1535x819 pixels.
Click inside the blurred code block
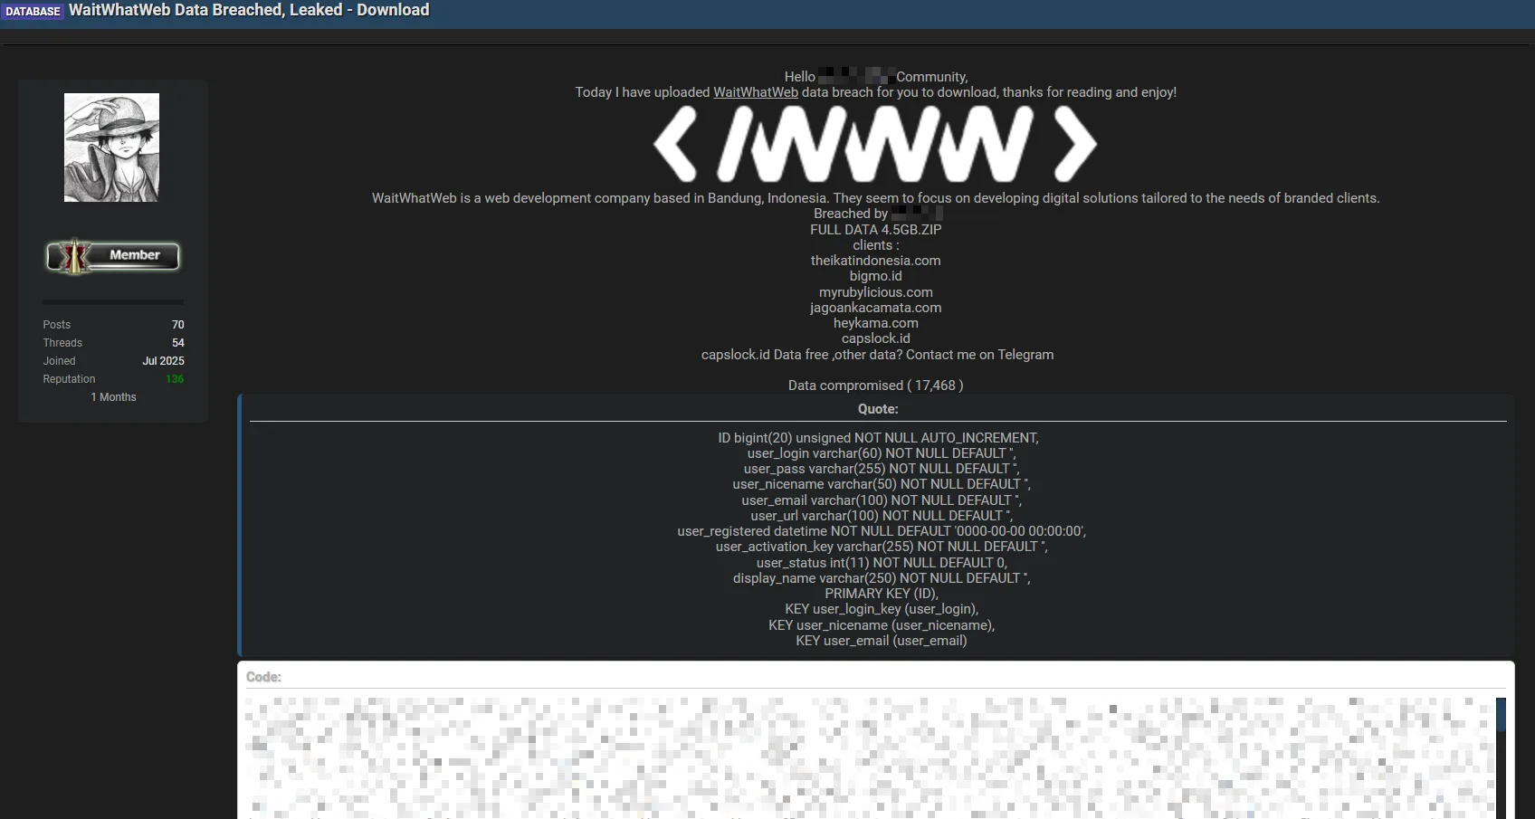tap(869, 756)
